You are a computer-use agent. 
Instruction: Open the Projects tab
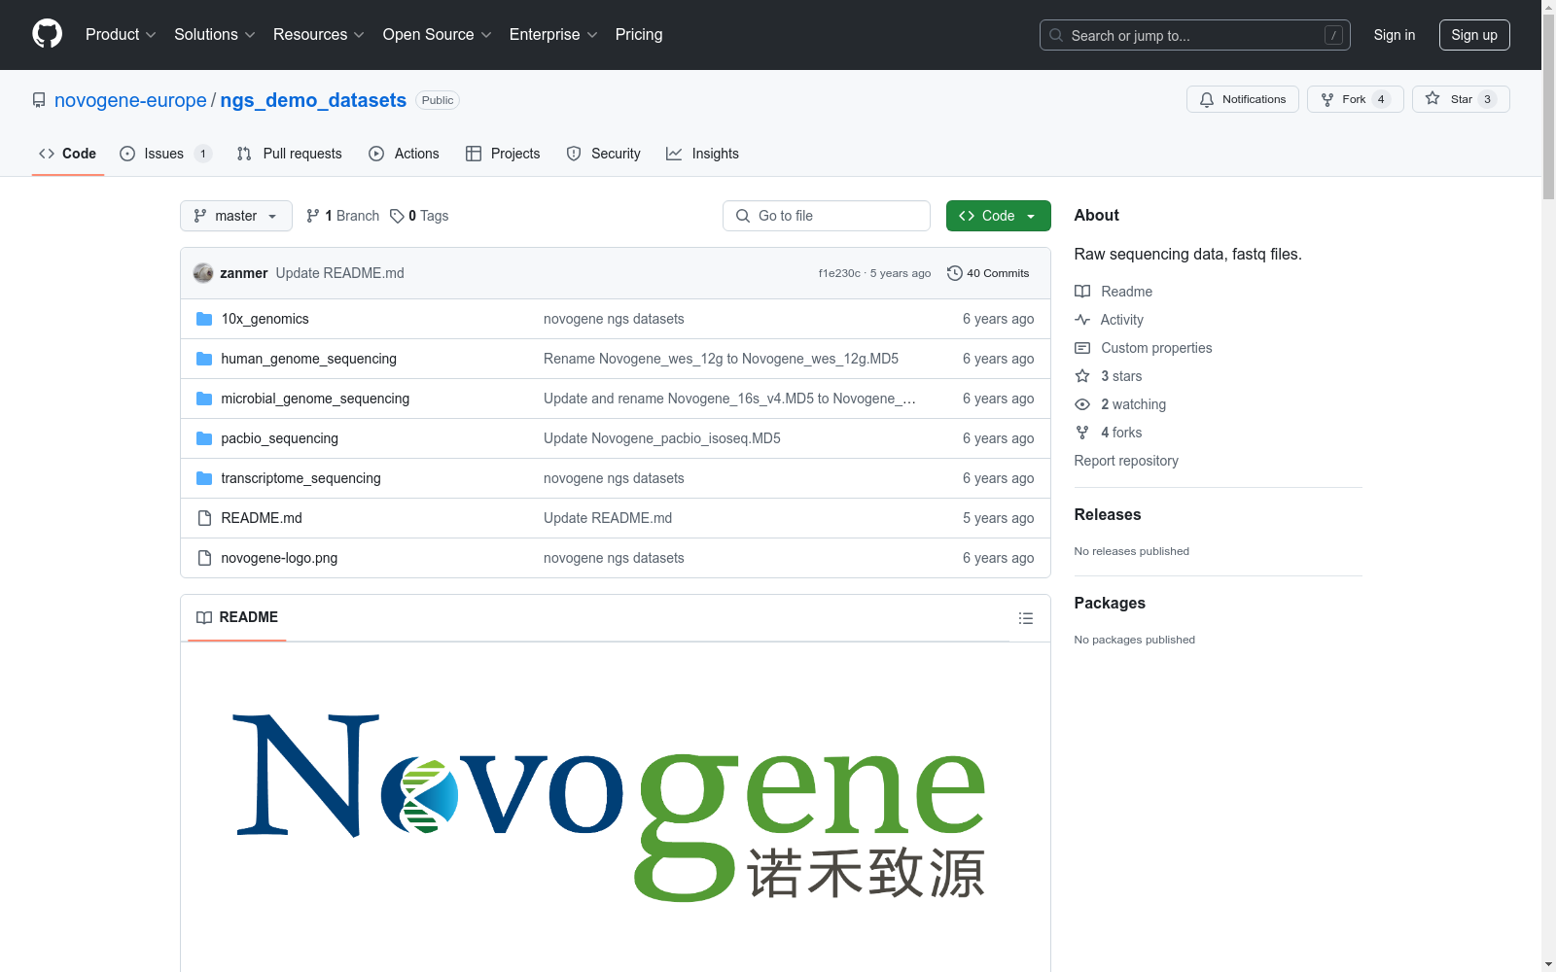click(503, 154)
